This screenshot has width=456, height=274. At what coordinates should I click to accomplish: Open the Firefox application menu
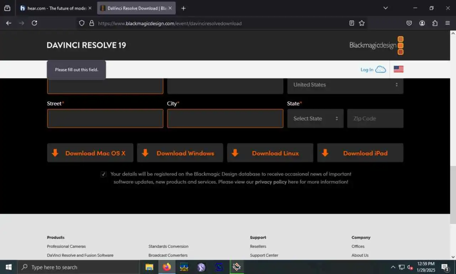pyautogui.click(x=448, y=23)
